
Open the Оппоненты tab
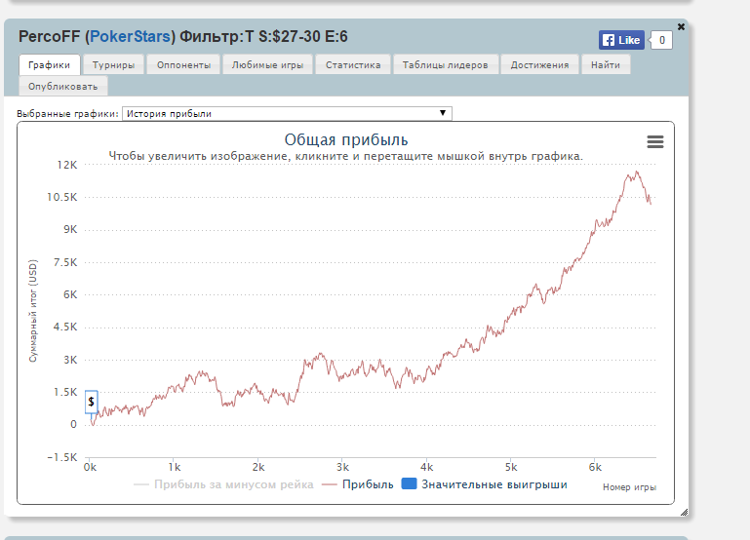(x=183, y=65)
